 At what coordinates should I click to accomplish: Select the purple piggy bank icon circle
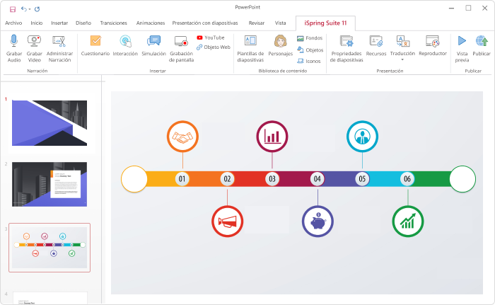pyautogui.click(x=318, y=221)
